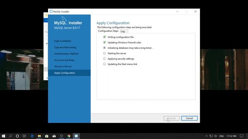Click MySQL Installer taskbar icon
Screen dimensions: 248x139
point(76,136)
